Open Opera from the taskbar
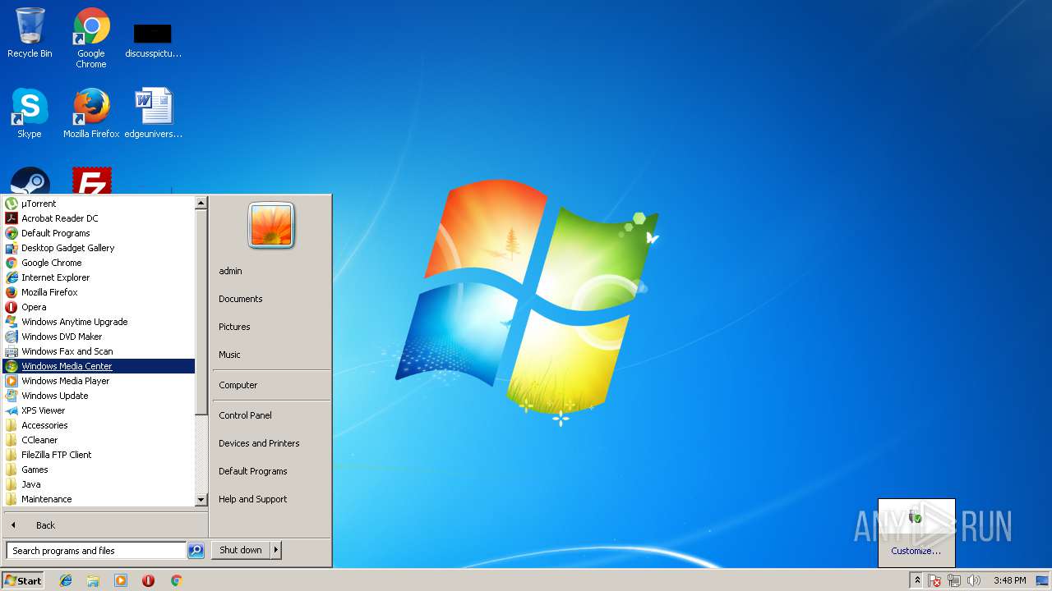Image resolution: width=1052 pixels, height=591 pixels. [x=148, y=580]
